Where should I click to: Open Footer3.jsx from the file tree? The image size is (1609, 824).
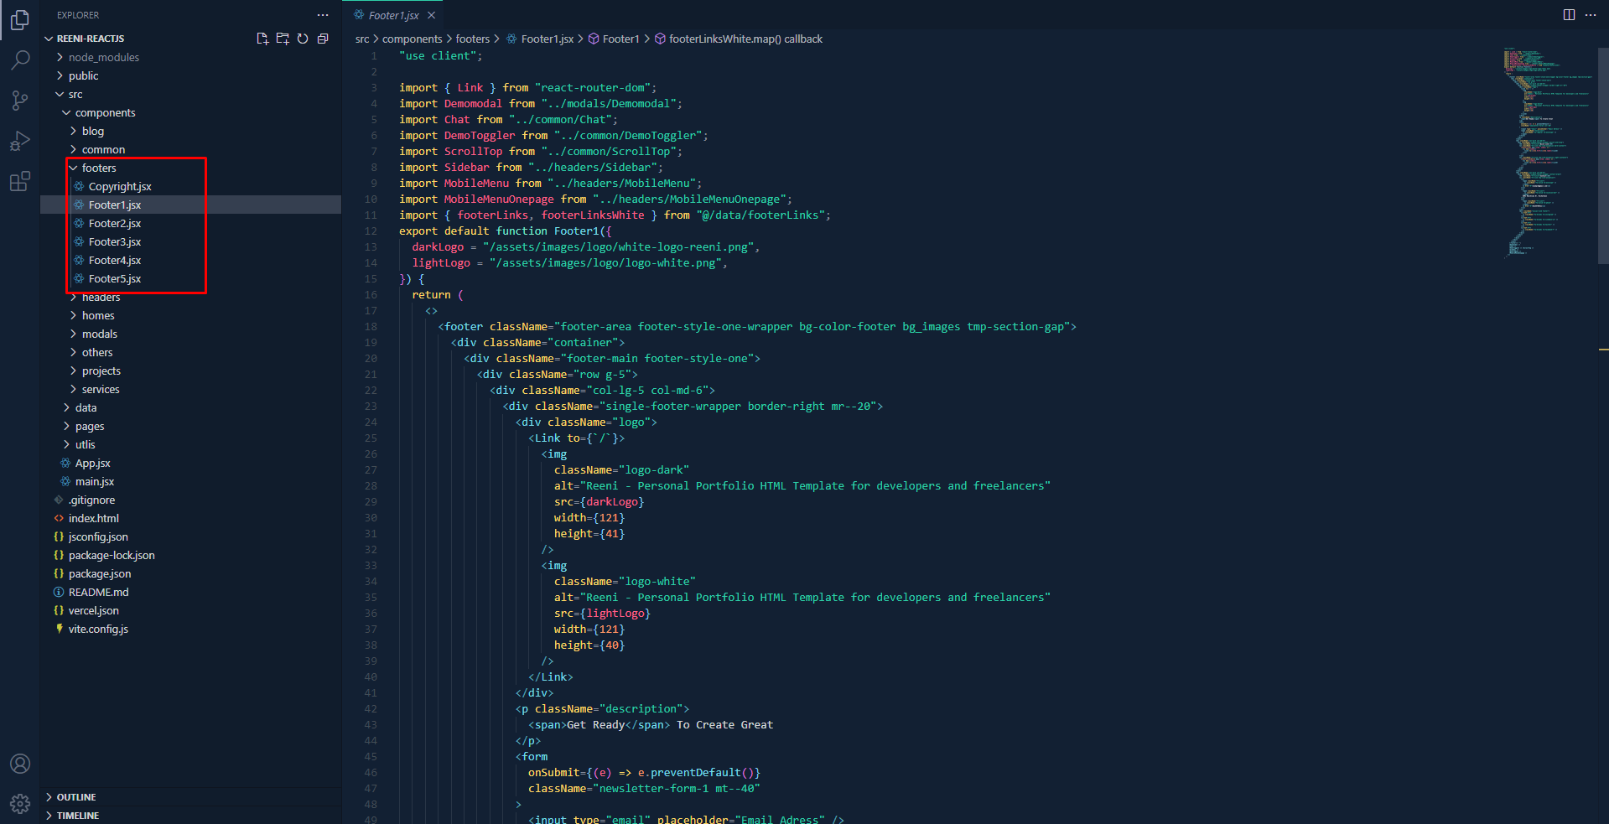click(115, 241)
